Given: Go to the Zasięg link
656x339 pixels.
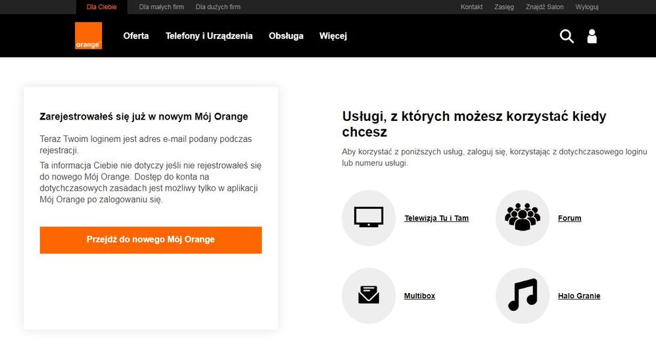Looking at the screenshot, I should coord(504,7).
